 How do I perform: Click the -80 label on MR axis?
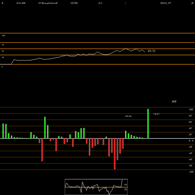190,166
